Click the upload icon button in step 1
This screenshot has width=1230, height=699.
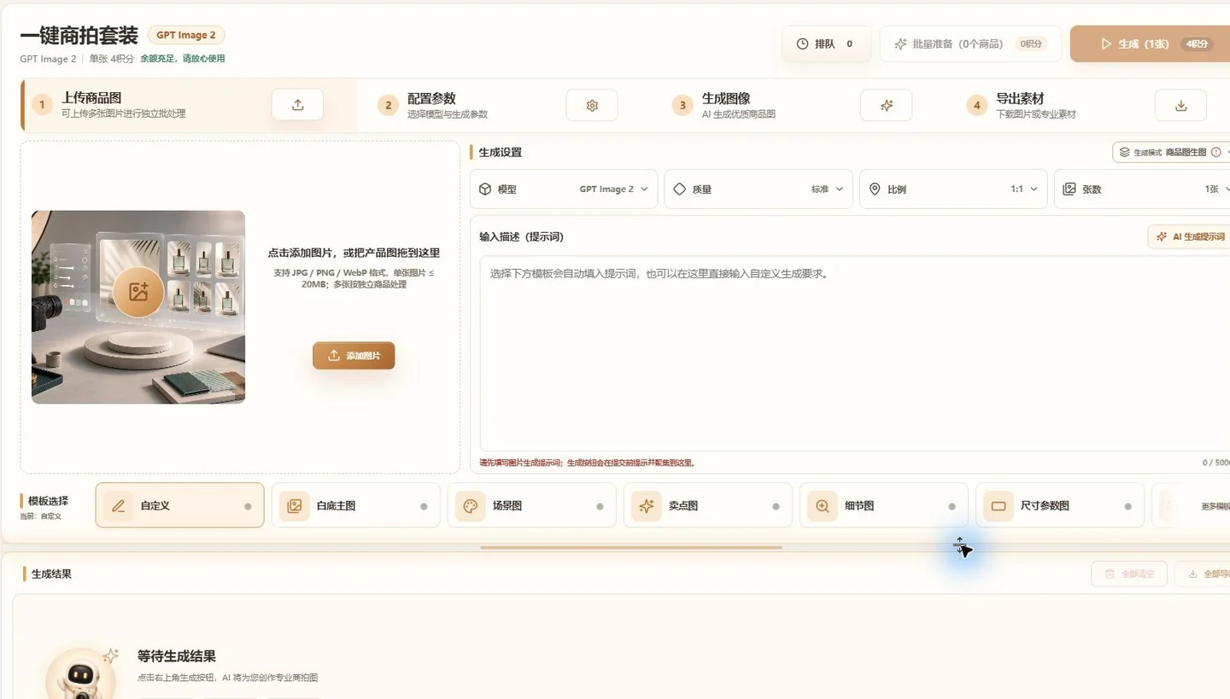(x=297, y=105)
